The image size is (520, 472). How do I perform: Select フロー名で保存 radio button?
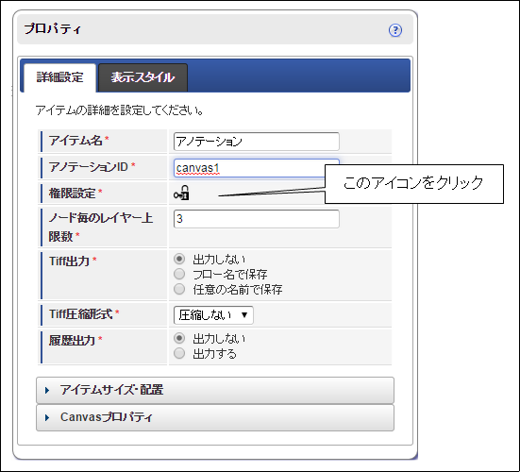coord(179,274)
